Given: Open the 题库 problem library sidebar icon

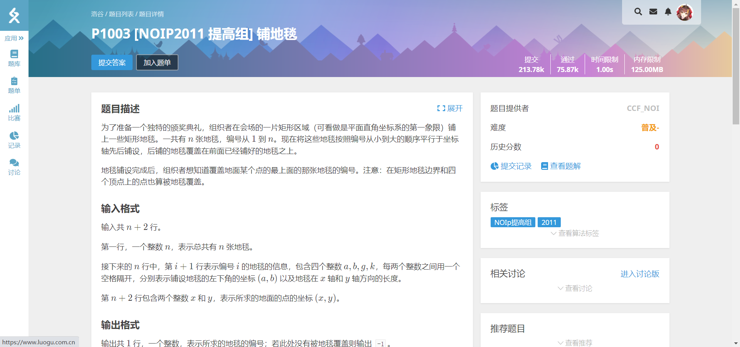Looking at the screenshot, I should (x=14, y=58).
